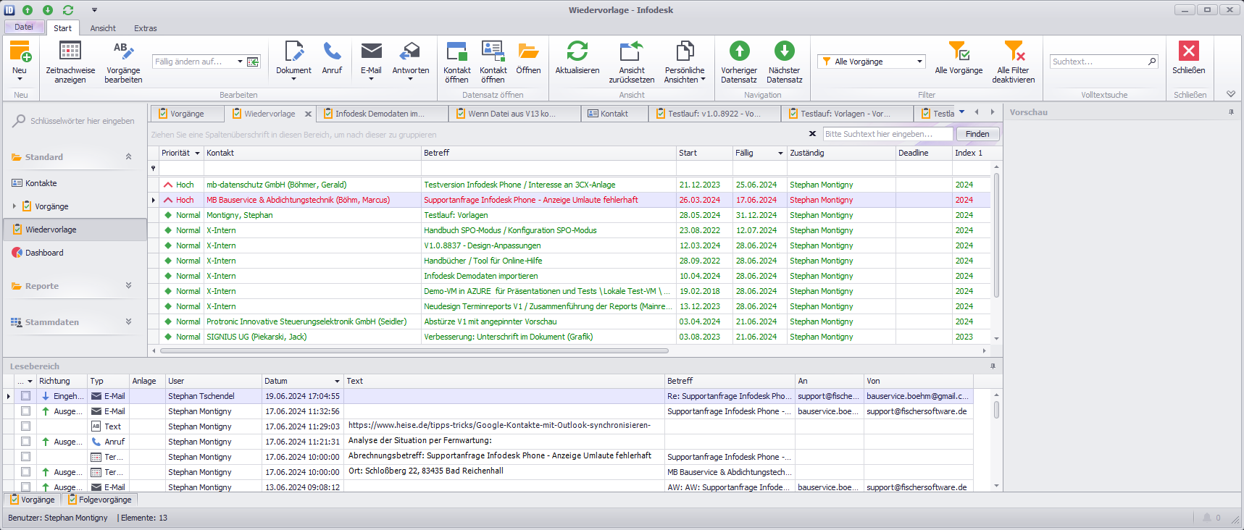Click the sidebar keyword search field
This screenshot has height=530, width=1244.
(x=82, y=121)
